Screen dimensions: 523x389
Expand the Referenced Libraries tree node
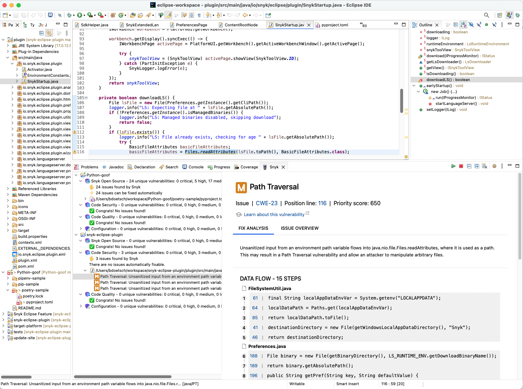point(8,189)
